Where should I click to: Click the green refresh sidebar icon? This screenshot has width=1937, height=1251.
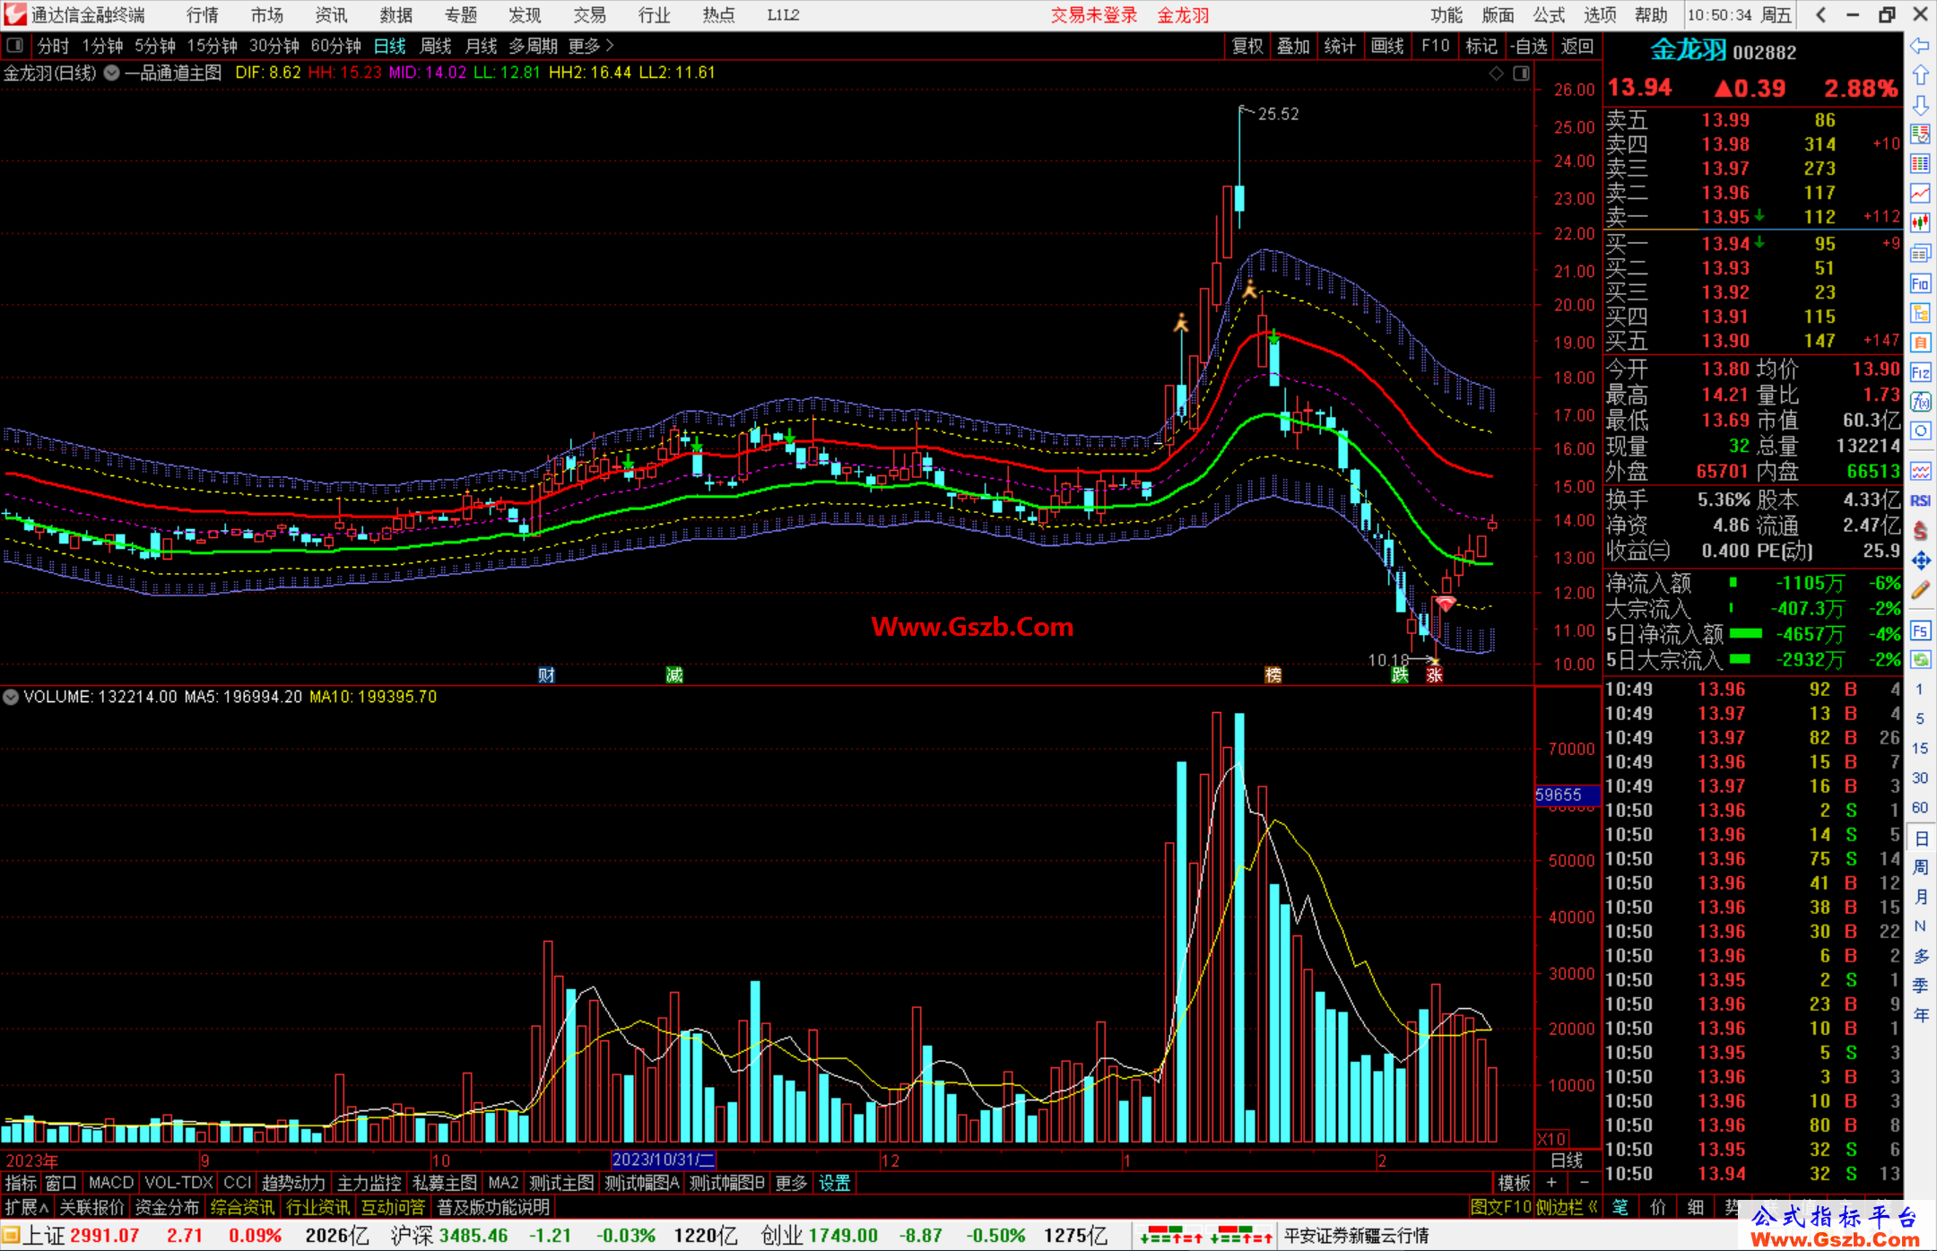tap(1920, 659)
